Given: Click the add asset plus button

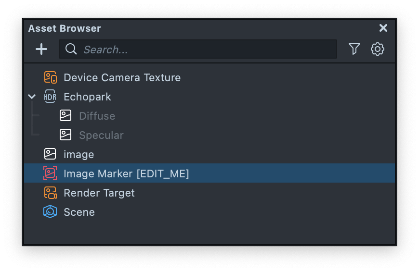Looking at the screenshot, I should 41,49.
